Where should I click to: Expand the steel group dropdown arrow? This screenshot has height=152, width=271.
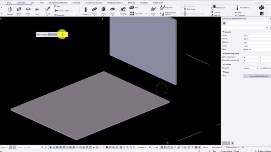pyautogui.click(x=77, y=15)
